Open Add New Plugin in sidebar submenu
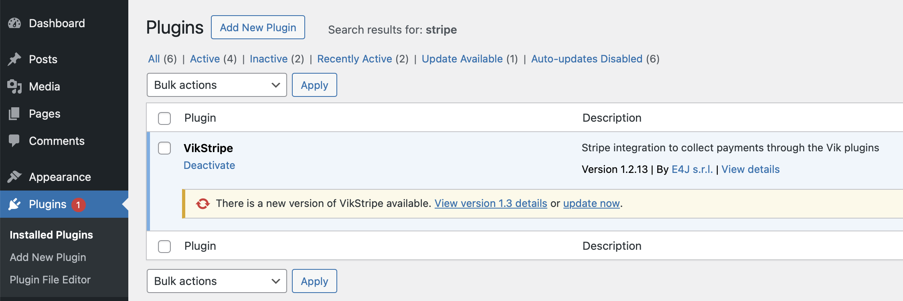 coord(48,257)
